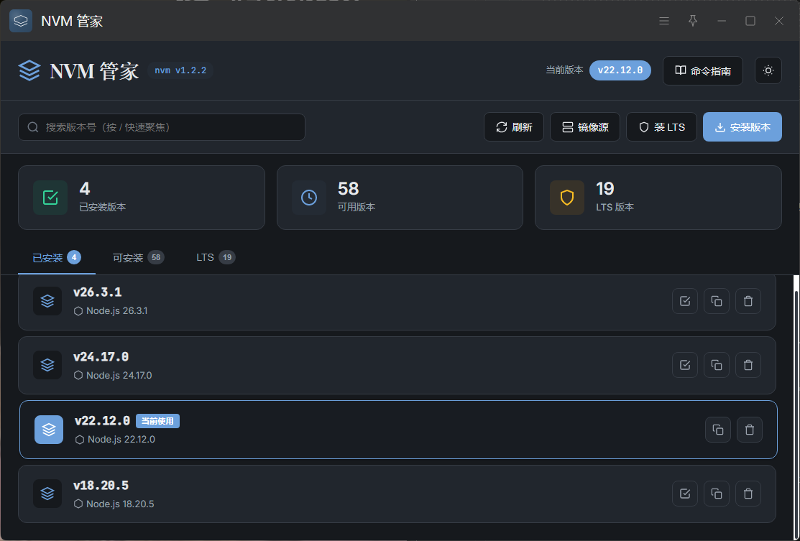Copy the v22.12.0 version string

718,430
